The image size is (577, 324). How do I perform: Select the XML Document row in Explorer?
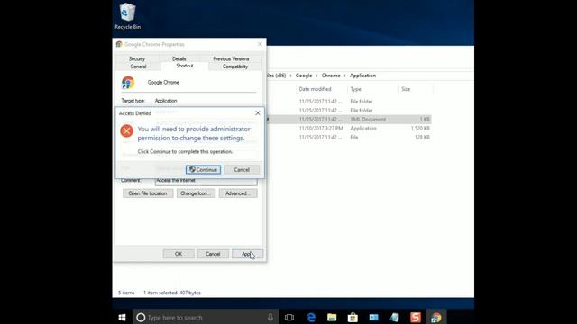tap(349, 120)
